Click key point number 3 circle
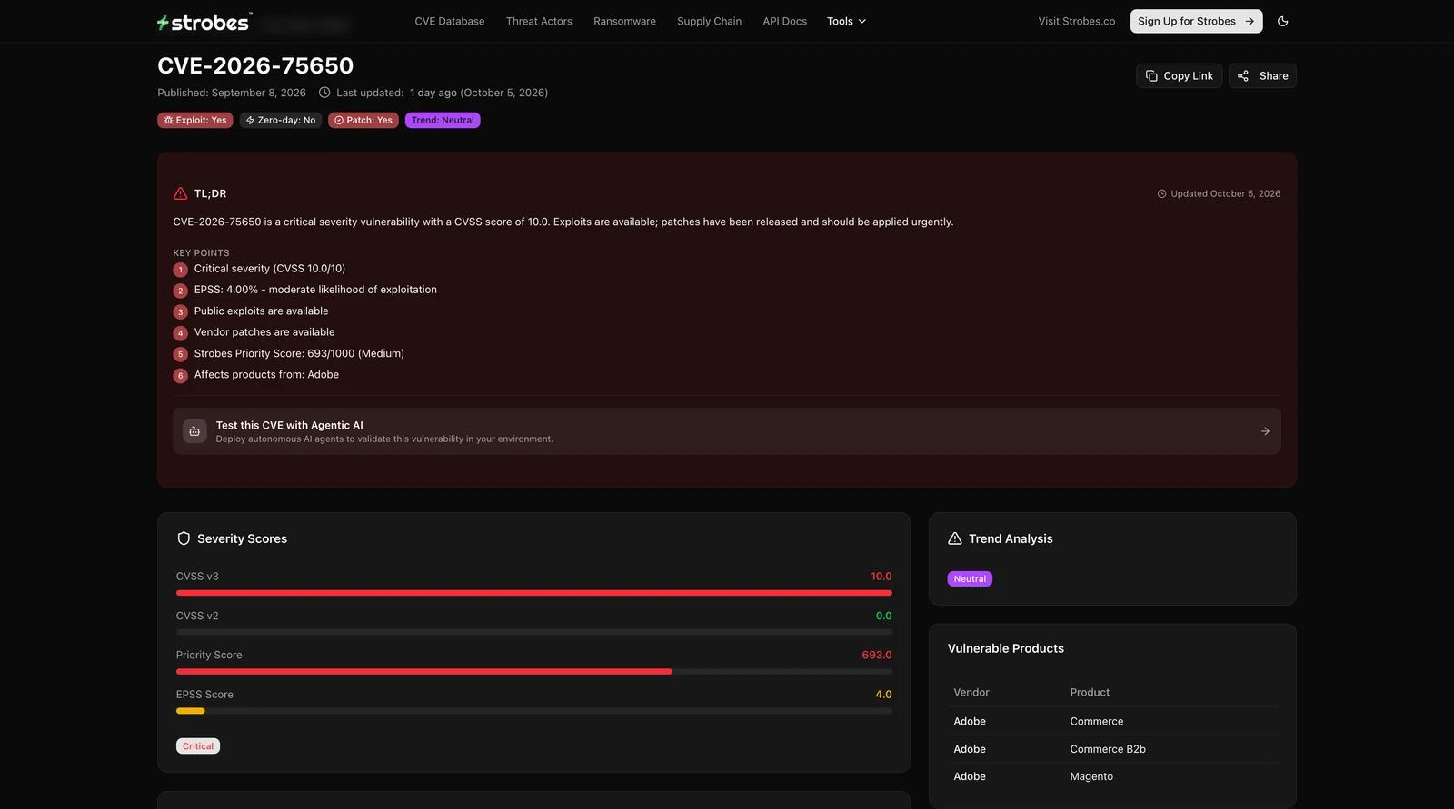 (x=180, y=312)
